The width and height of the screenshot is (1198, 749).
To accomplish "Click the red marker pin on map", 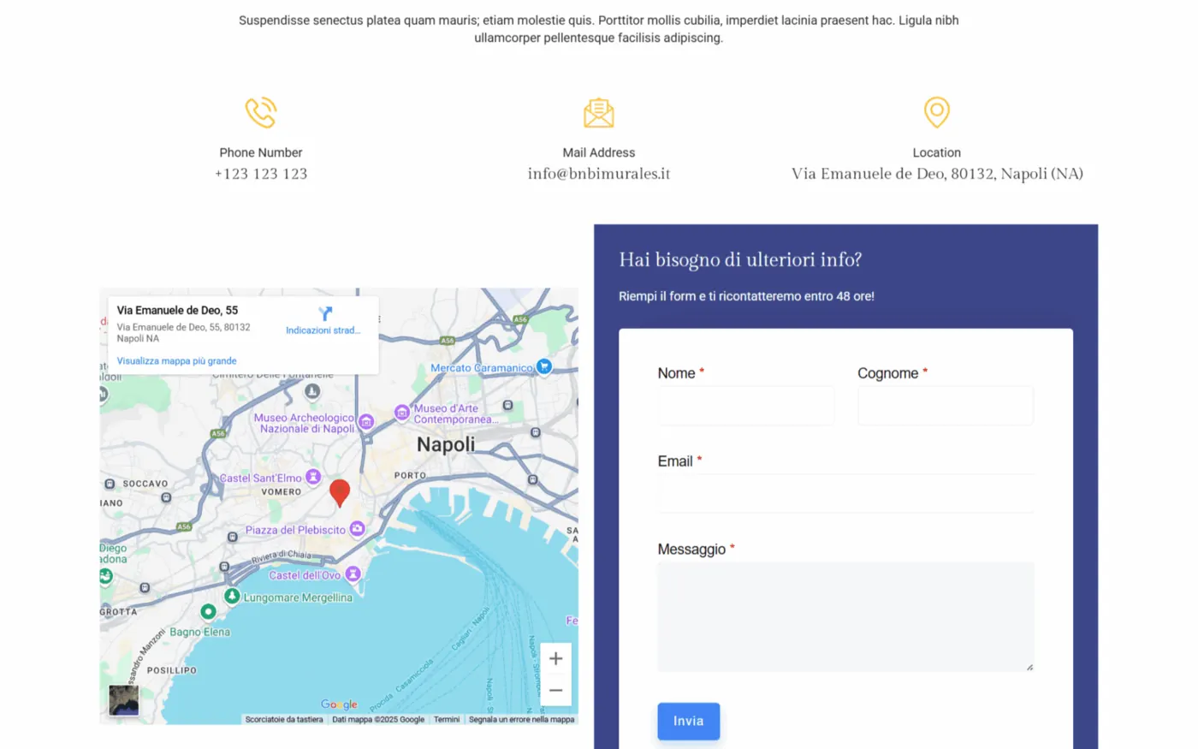I will 340,493.
